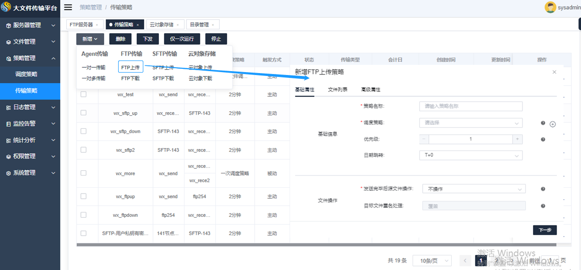The height and width of the screenshot is (270, 581).
Task: Decrease priority with the minus stepper
Action: click(424, 139)
